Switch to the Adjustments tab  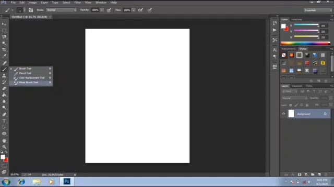coord(289,49)
